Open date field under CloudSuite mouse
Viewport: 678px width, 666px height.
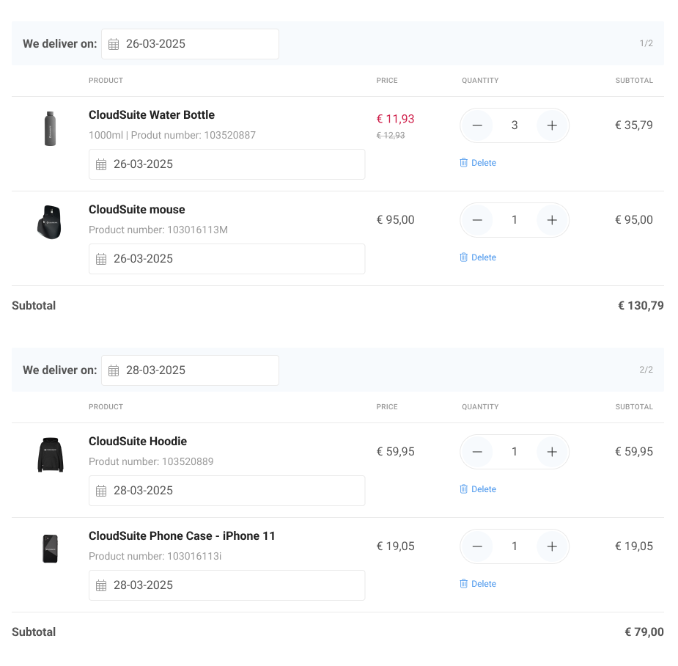(x=226, y=259)
